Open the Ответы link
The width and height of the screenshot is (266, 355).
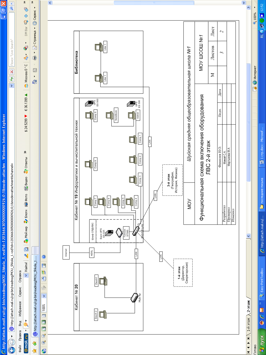coord(26,166)
